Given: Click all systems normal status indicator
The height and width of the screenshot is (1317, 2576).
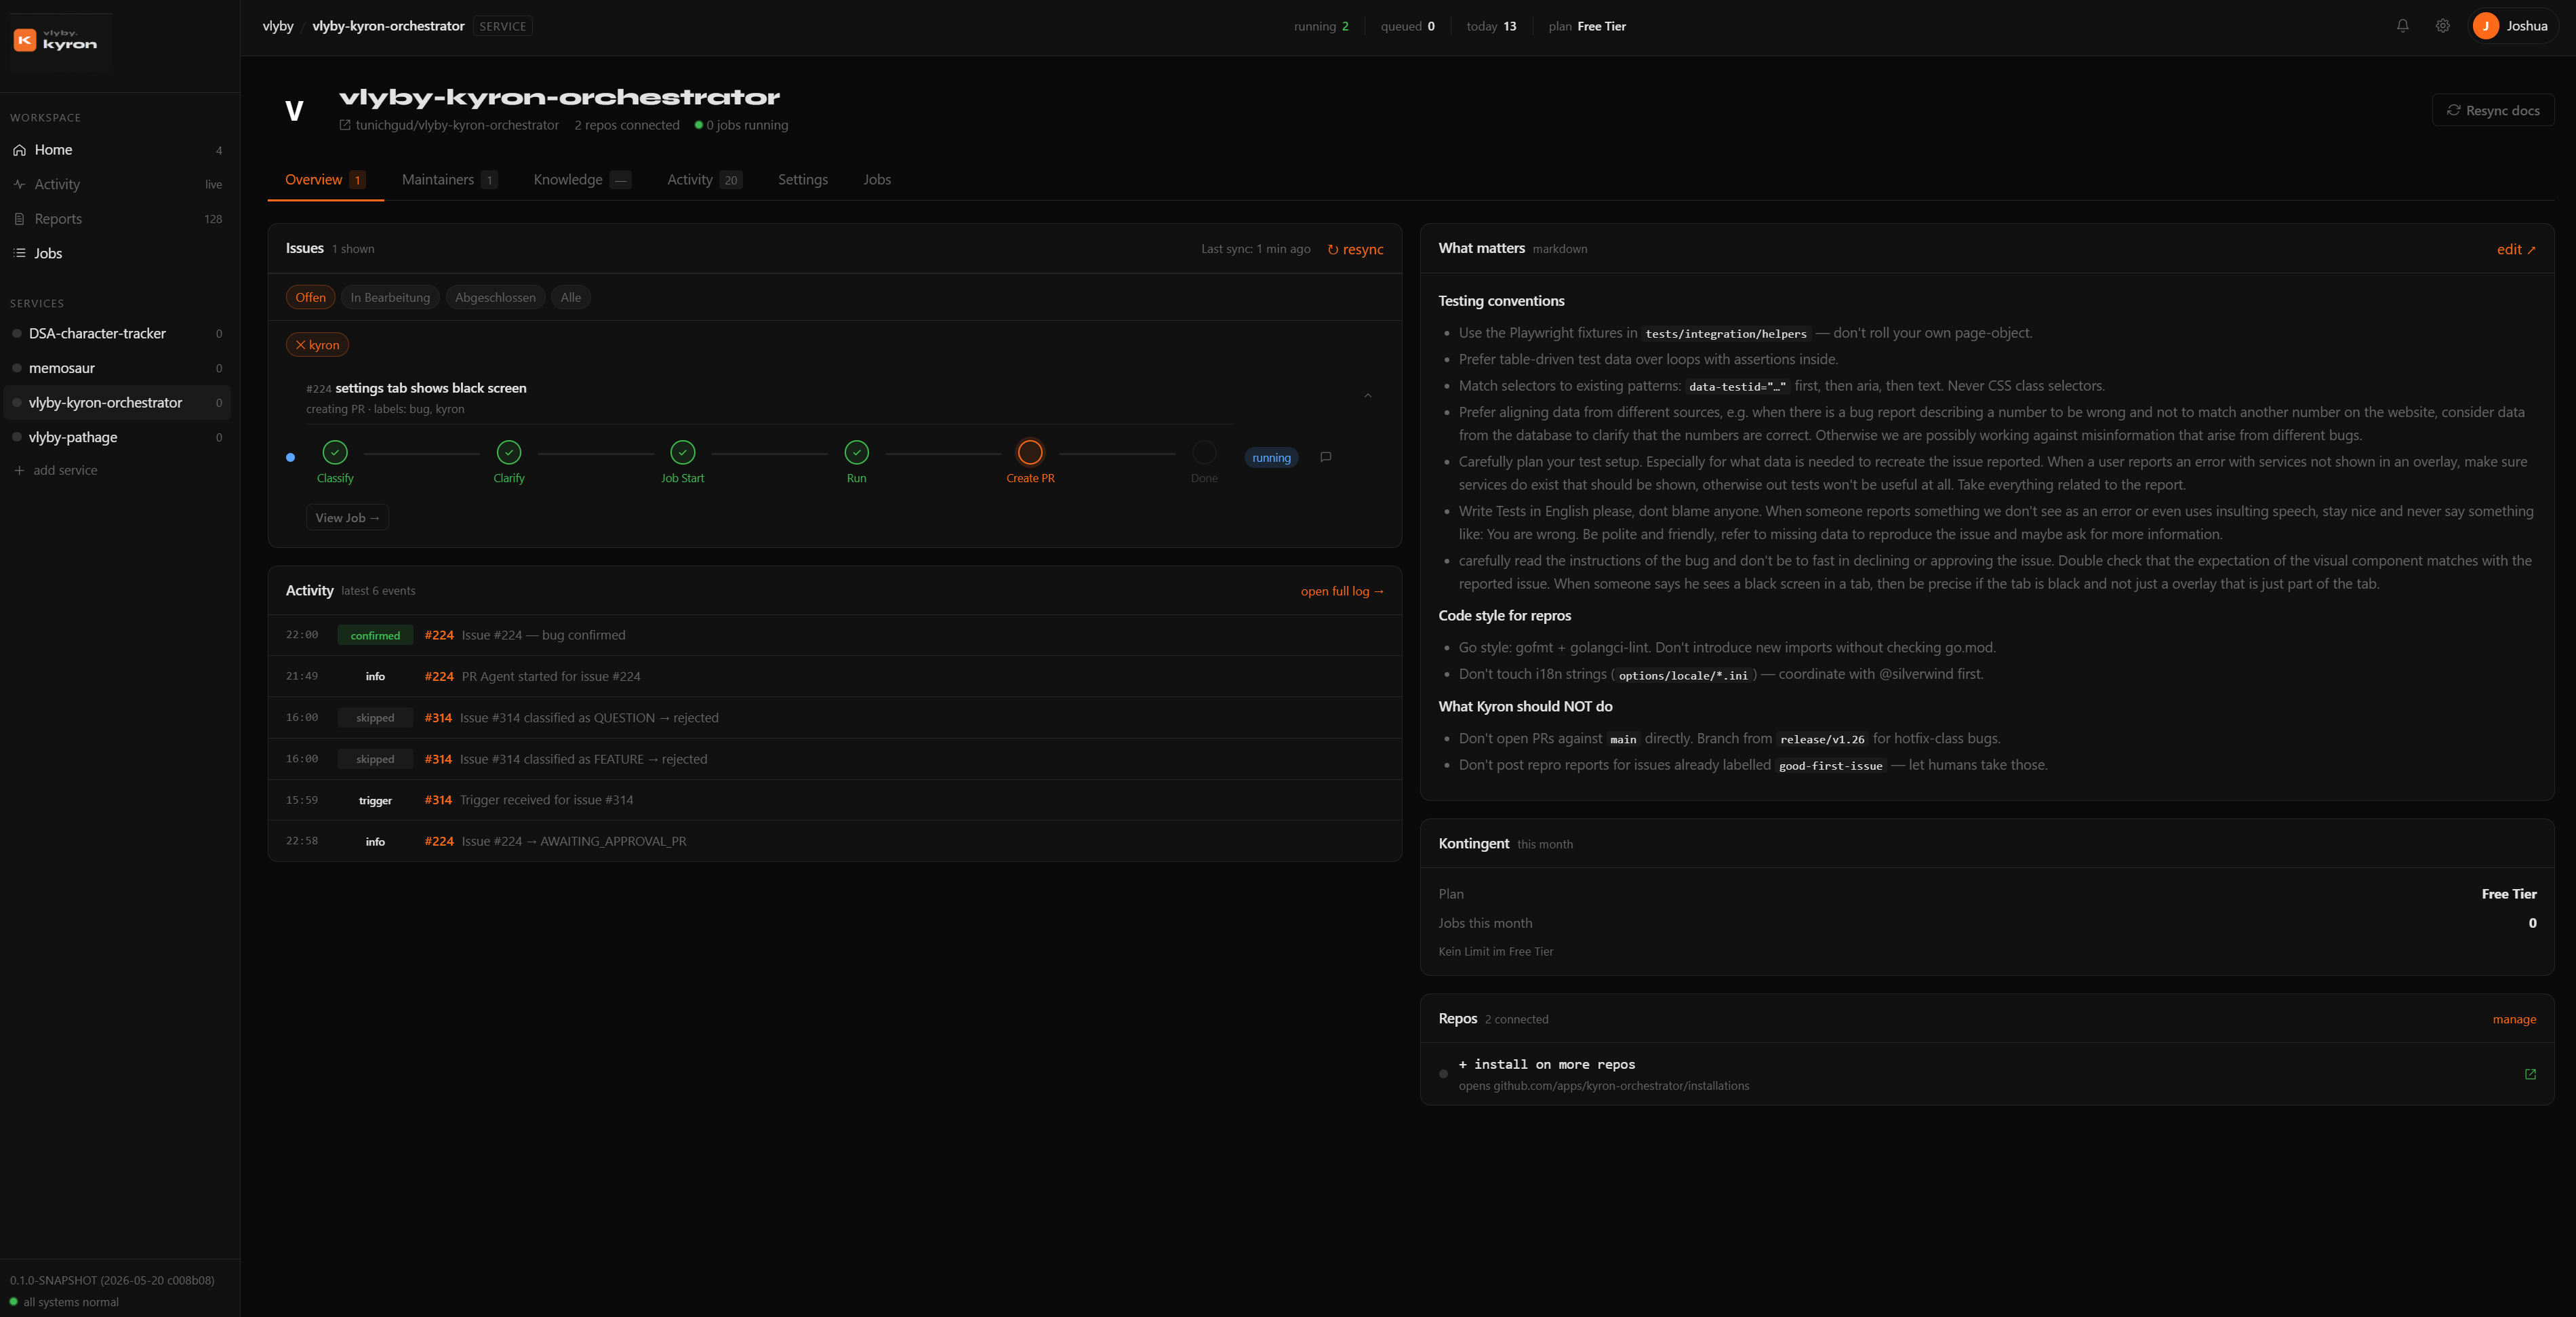Looking at the screenshot, I should tap(64, 1302).
